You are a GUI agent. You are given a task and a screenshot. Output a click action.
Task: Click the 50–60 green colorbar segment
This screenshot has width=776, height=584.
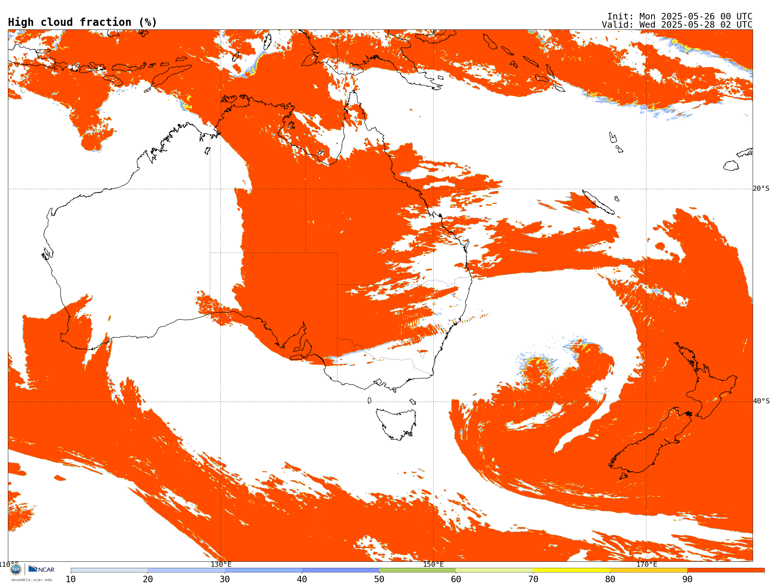pyautogui.click(x=417, y=570)
